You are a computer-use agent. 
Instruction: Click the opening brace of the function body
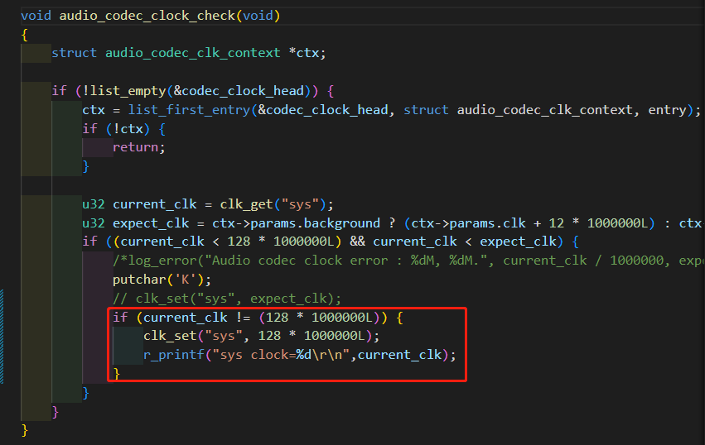pos(25,35)
